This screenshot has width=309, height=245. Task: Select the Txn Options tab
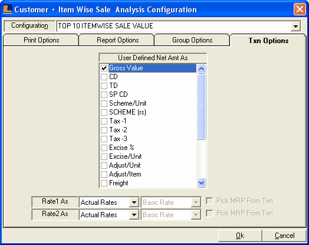pos(268,41)
